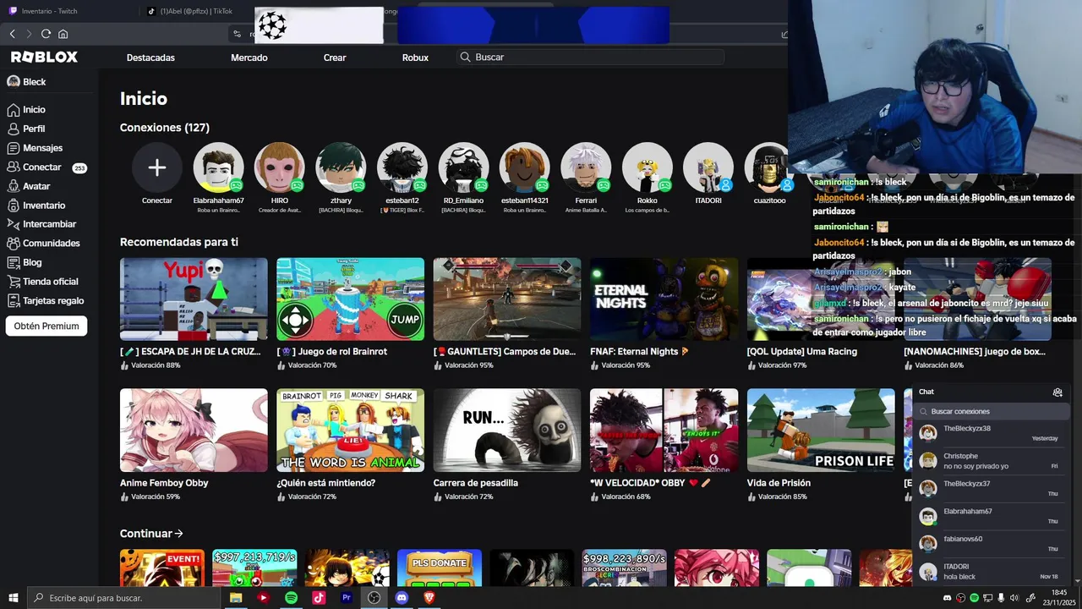Viewport: 1082px width, 609px height.
Task: Open Elabrahaham67 connection avatar
Action: pyautogui.click(x=218, y=167)
